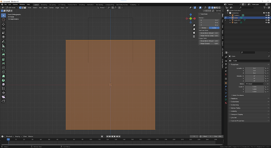Open the Playback menu in timeline
Screen dimensions: 271x148
point(10,137)
